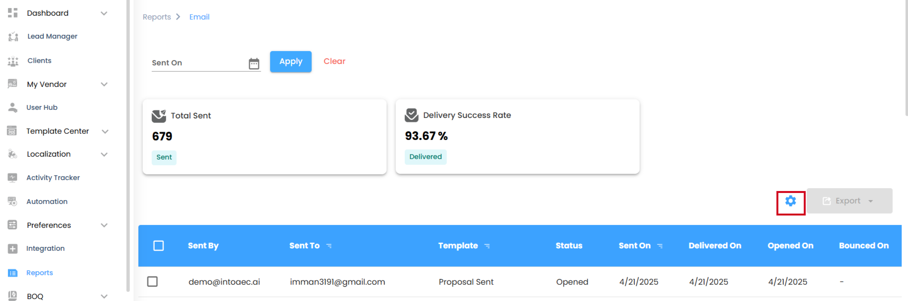Expand the My Vendor submenu
The height and width of the screenshot is (301, 908).
(x=104, y=85)
